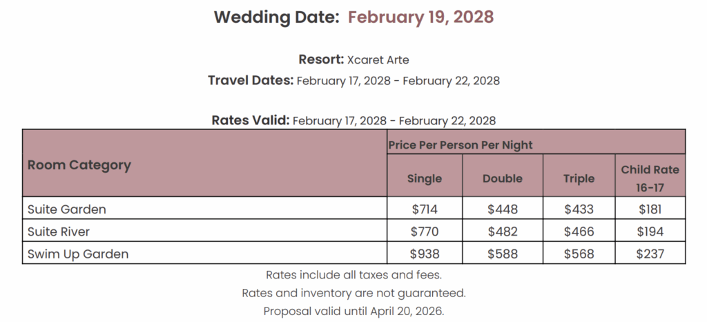This screenshot has width=707, height=322.
Task: Select the Room Category header cell
Action: pos(204,163)
